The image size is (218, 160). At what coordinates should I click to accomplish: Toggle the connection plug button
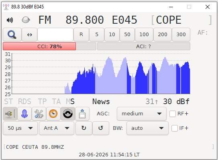pyautogui.click(x=10, y=114)
